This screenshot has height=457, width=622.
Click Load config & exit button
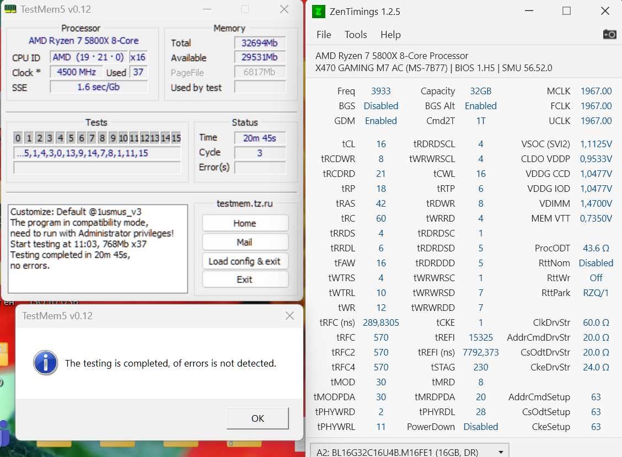245,261
